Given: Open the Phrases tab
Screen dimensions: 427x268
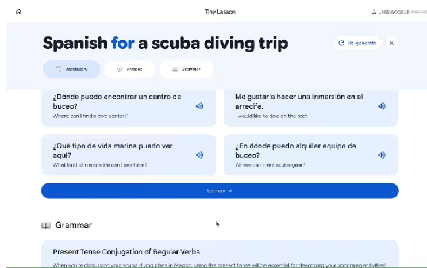Looking at the screenshot, I should point(129,70).
